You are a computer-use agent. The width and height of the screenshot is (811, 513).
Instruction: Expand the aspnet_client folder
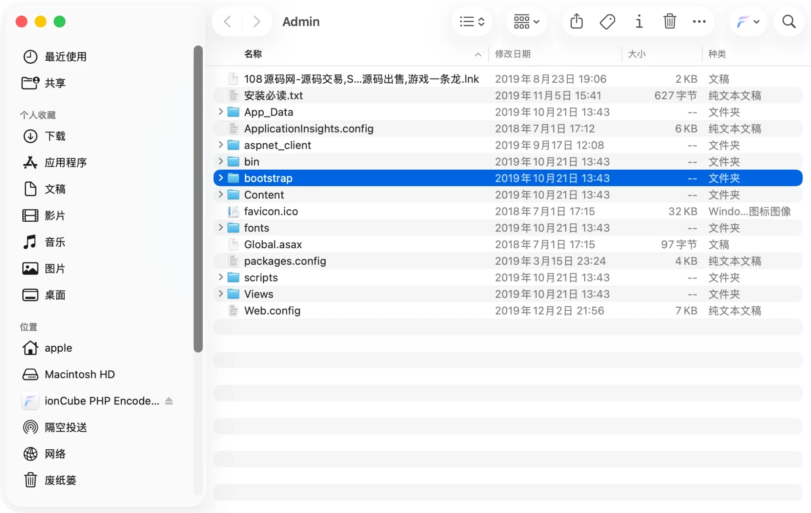pos(220,145)
